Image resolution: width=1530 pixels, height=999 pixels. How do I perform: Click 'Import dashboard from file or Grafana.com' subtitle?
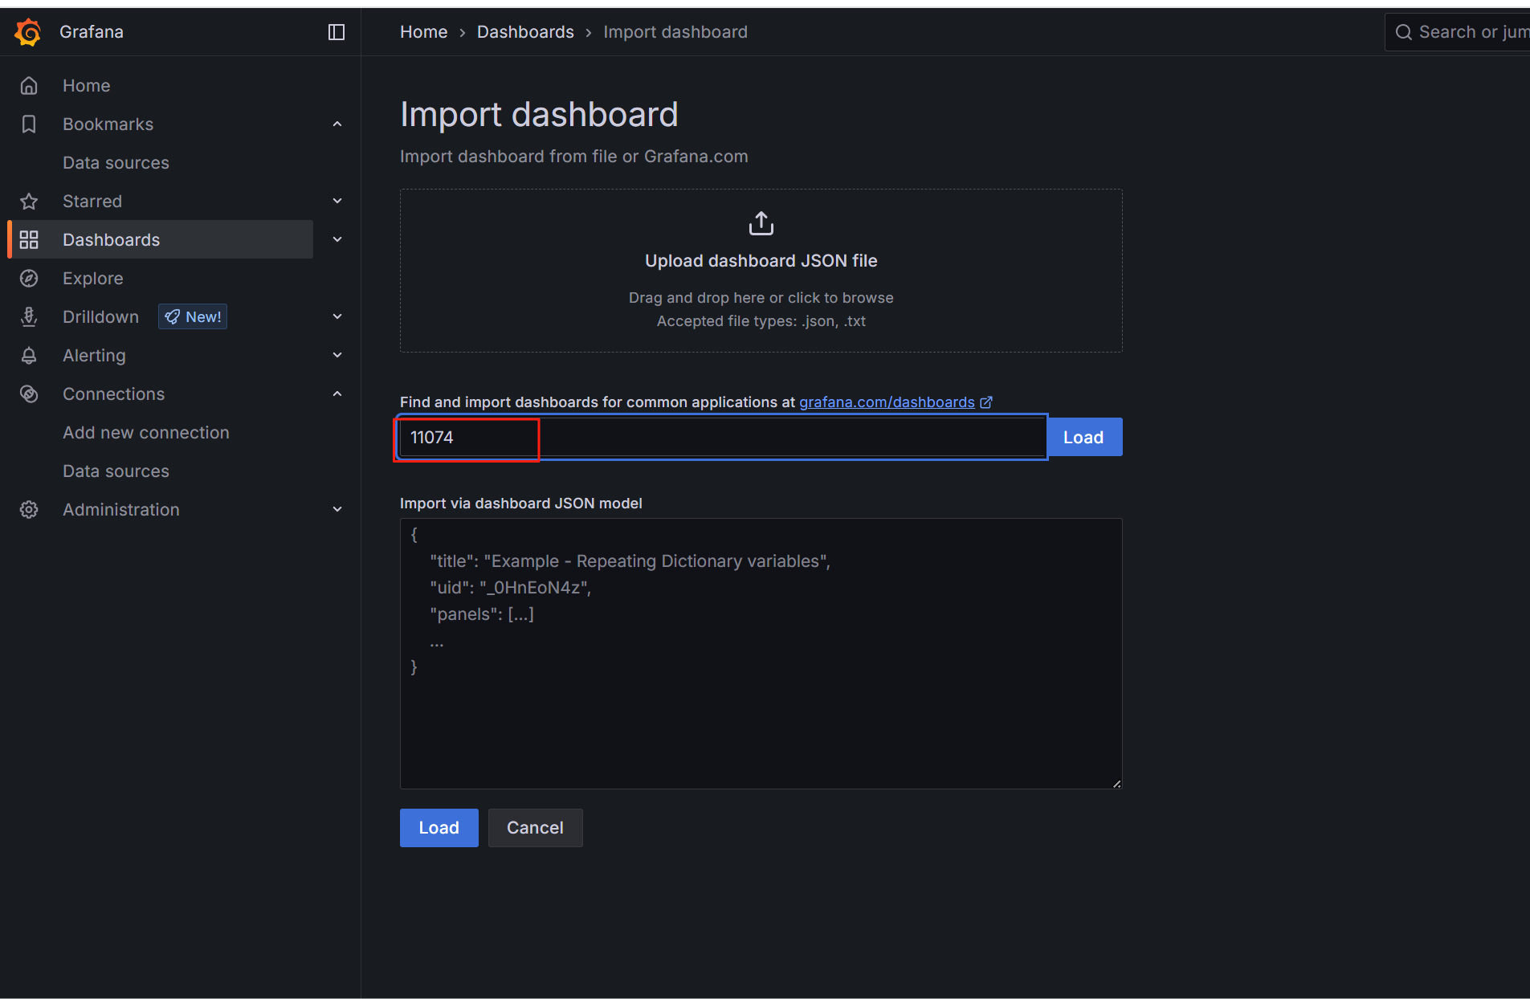[x=574, y=157]
